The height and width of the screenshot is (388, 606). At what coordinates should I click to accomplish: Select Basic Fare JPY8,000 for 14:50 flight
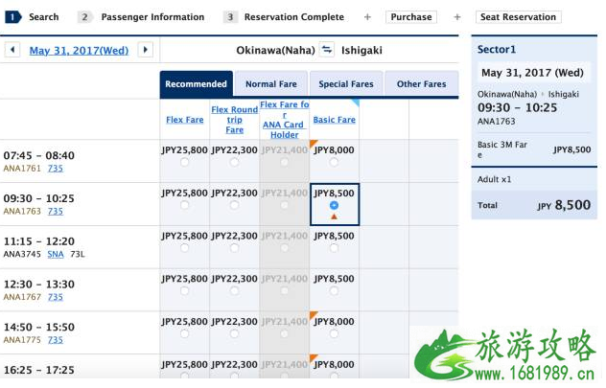[x=334, y=333]
